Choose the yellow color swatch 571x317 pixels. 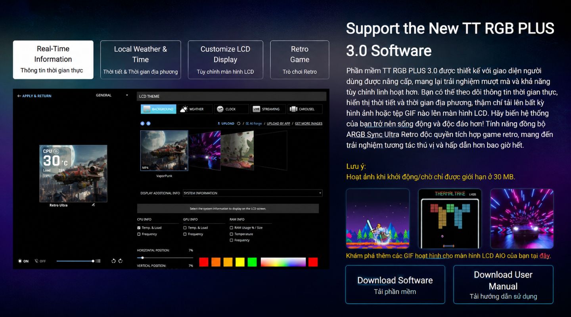click(x=240, y=262)
